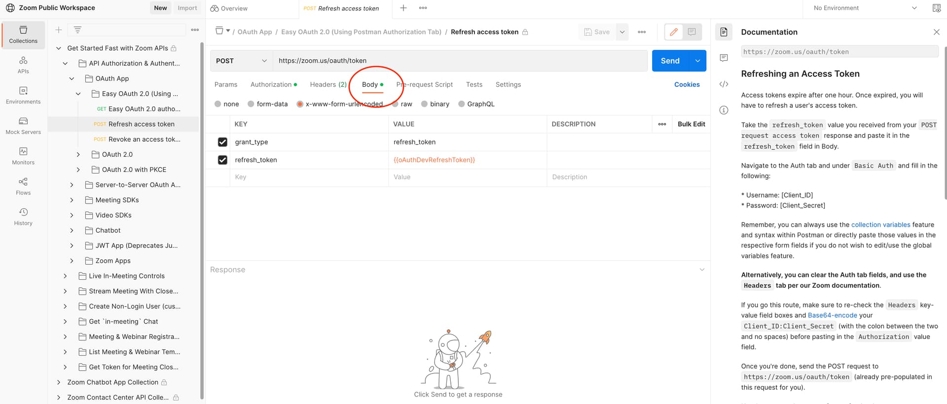Close the Documentation panel

pos(936,32)
